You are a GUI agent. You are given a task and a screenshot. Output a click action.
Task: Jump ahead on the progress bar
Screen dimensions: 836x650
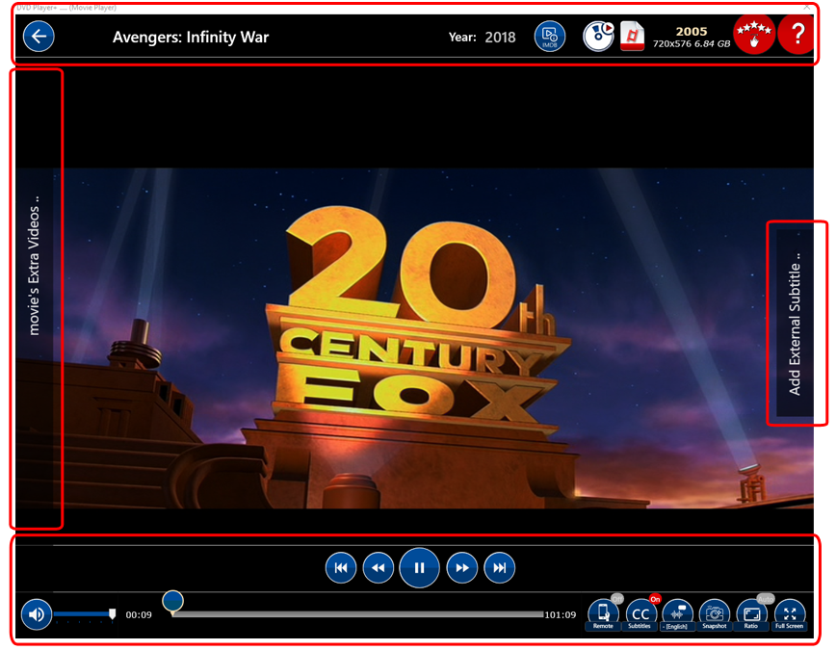tap(358, 614)
